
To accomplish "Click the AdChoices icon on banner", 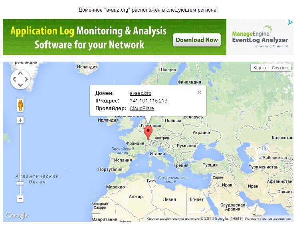I will (290, 22).
